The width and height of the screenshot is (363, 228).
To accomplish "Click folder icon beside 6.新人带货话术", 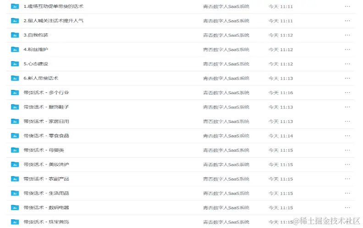I will pos(15,78).
